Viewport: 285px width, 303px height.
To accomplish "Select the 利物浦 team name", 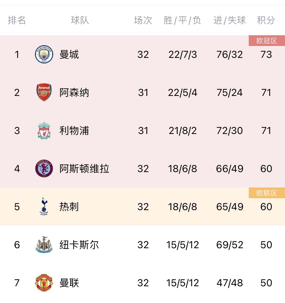I will coord(74,131).
